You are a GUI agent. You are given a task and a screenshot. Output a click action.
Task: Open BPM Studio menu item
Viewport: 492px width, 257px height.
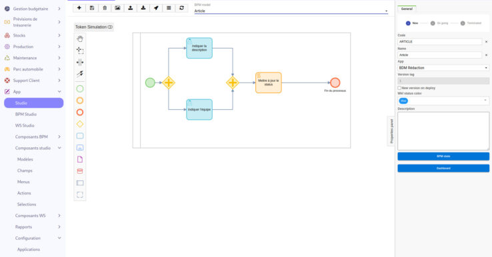point(26,114)
